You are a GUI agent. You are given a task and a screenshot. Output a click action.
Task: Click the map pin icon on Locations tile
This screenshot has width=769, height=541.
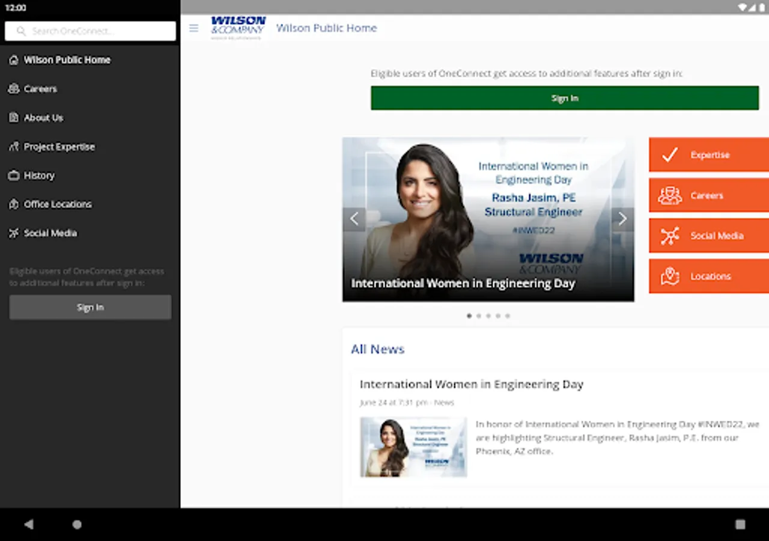(670, 277)
